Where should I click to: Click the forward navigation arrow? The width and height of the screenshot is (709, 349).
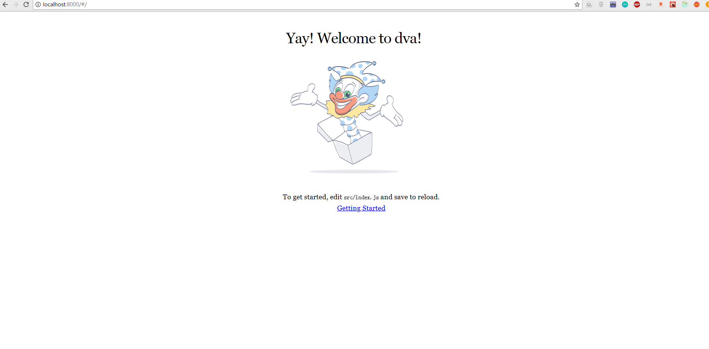tap(16, 4)
